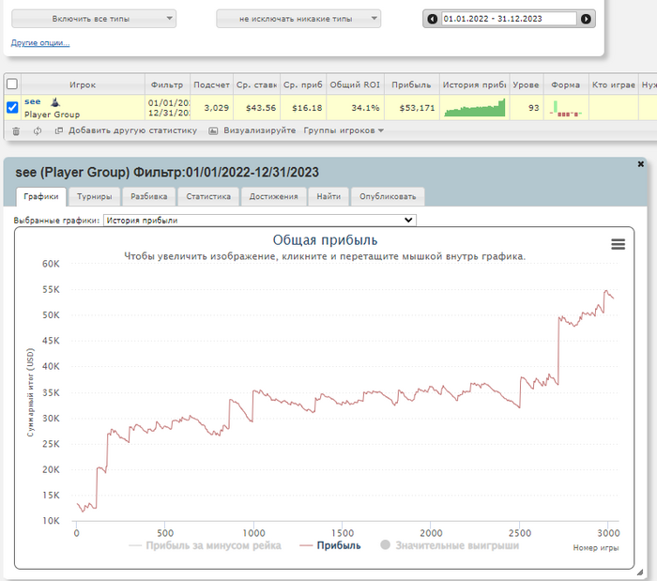Sort by the Ср. приб column header
657x581 pixels.
pos(303,84)
